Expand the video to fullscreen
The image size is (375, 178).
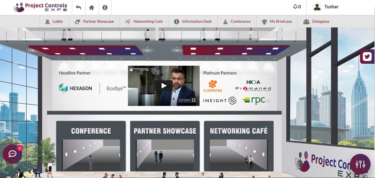coord(194,100)
